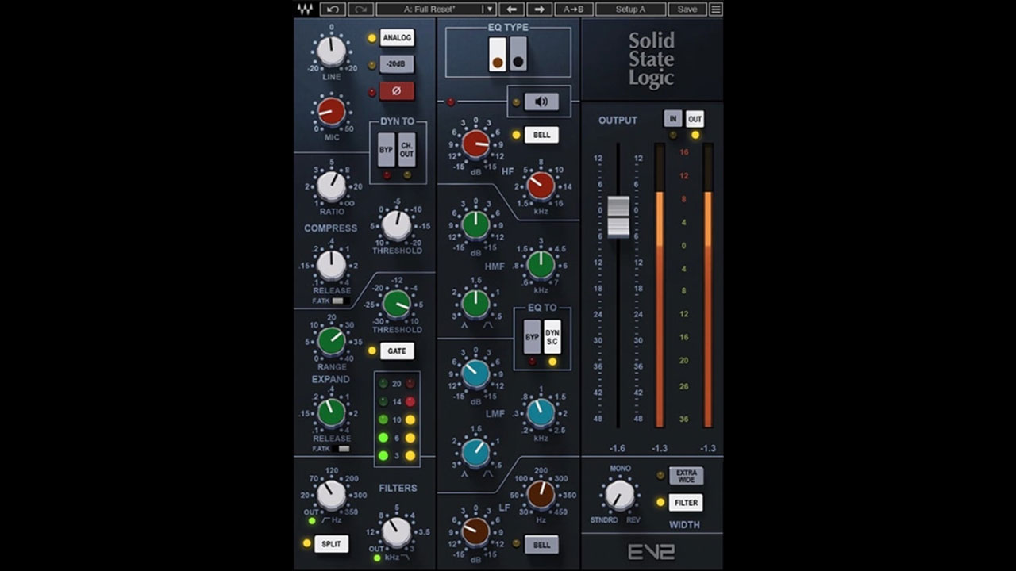The height and width of the screenshot is (571, 1016).
Task: Toggle the compressor F.ATK switch
Action: [341, 301]
